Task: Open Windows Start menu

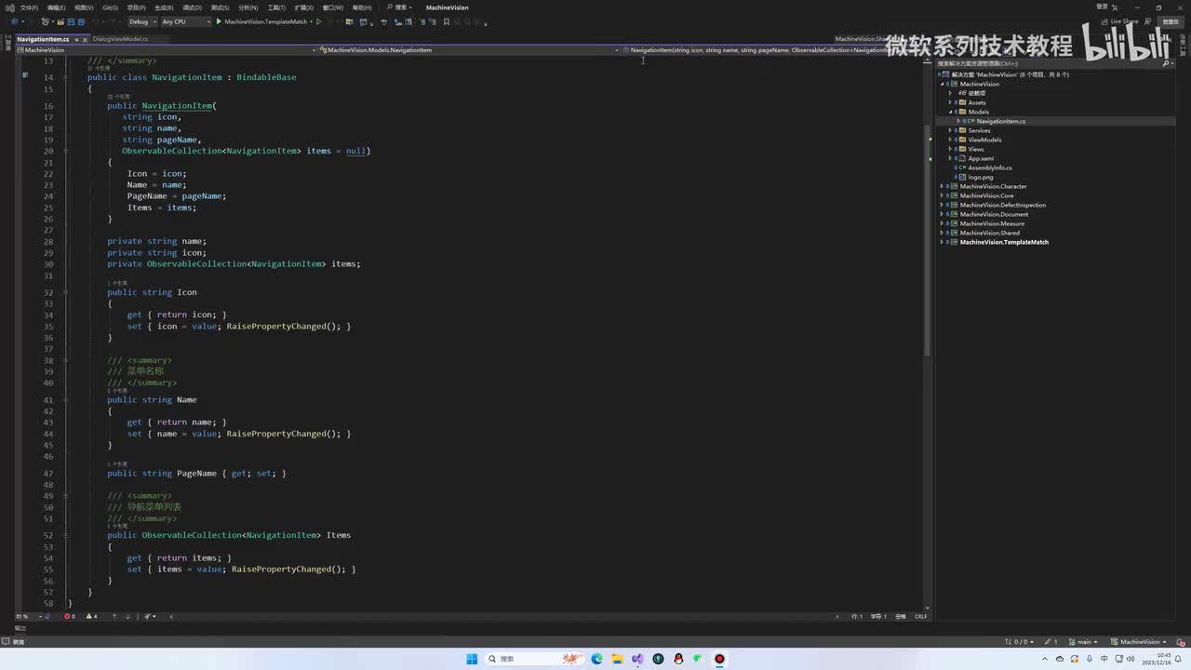Action: click(472, 659)
